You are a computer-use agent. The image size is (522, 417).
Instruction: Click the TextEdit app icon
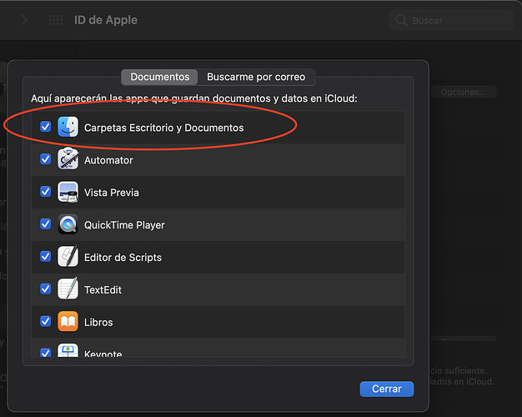click(x=68, y=289)
